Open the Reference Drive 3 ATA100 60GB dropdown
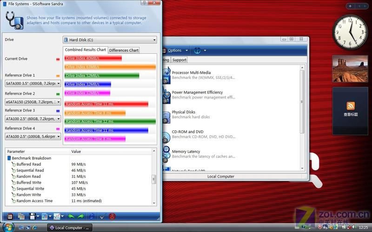Viewport: 372px width, 232px height. tap(33, 119)
